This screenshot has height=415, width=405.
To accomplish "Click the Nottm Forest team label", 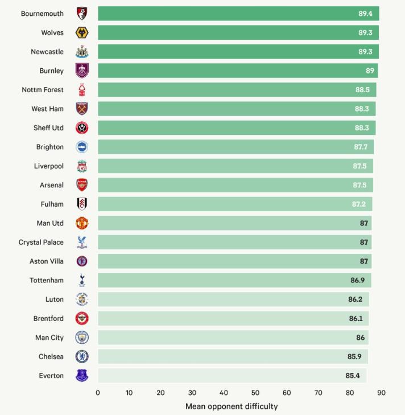I will coord(43,90).
